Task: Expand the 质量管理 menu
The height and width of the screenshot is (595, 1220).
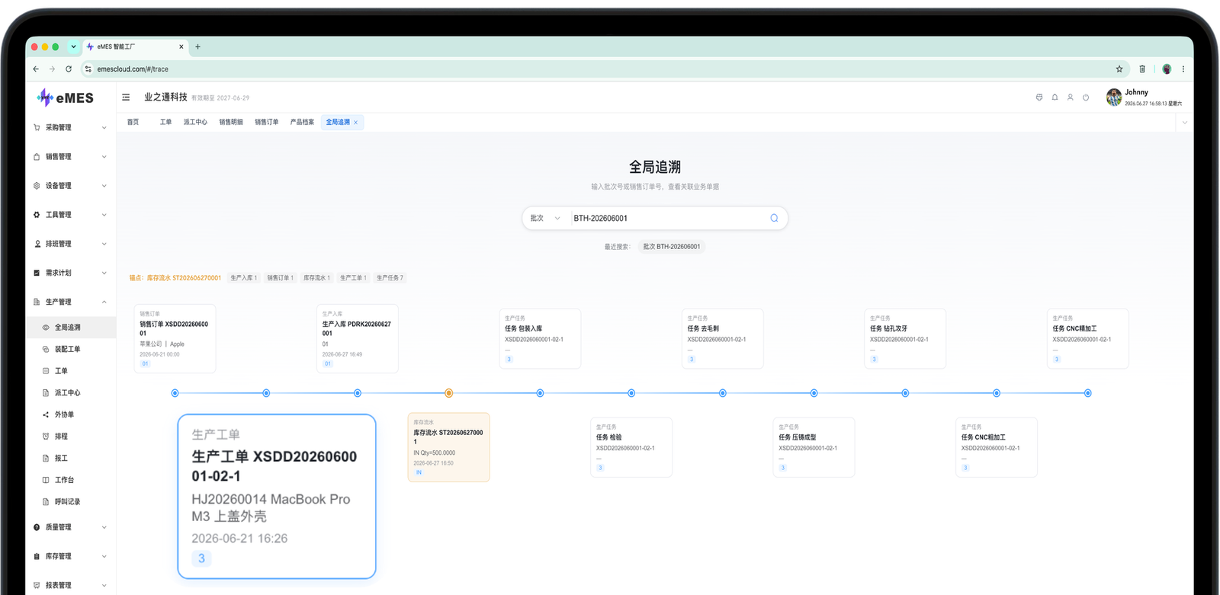Action: (71, 527)
